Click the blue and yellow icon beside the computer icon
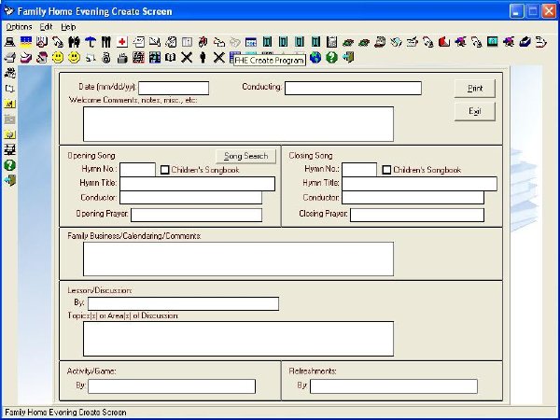This screenshot has height=420, width=560. [26, 42]
